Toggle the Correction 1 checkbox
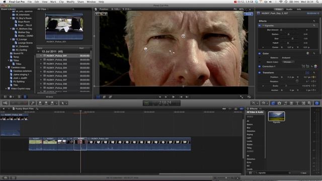 point(260,66)
